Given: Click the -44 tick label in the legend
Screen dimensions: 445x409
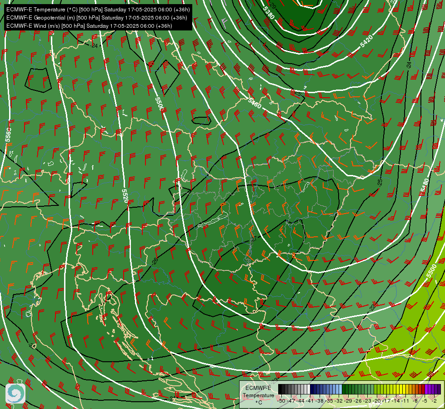Looking at the screenshot, I should point(300,401).
